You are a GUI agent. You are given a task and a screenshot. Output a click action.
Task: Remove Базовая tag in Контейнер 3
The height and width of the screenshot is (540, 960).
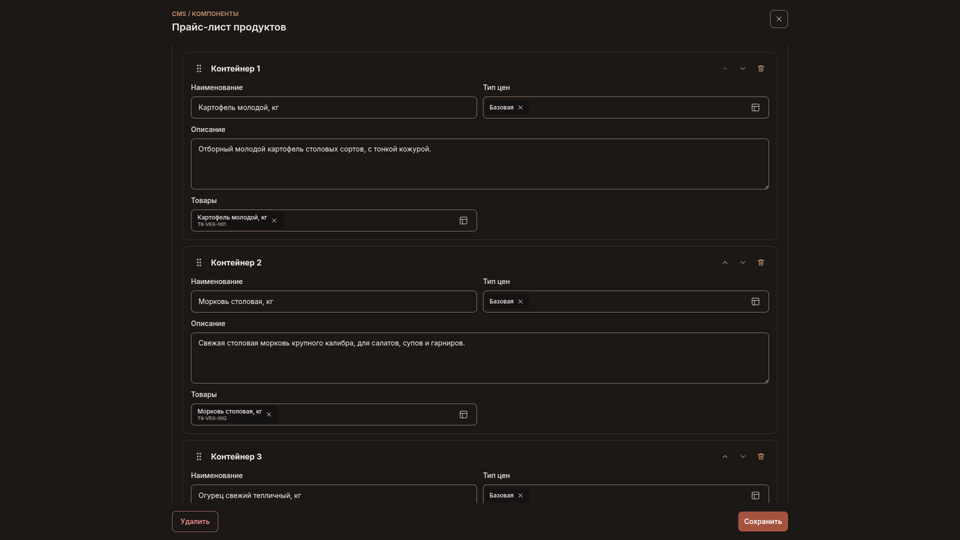[521, 495]
